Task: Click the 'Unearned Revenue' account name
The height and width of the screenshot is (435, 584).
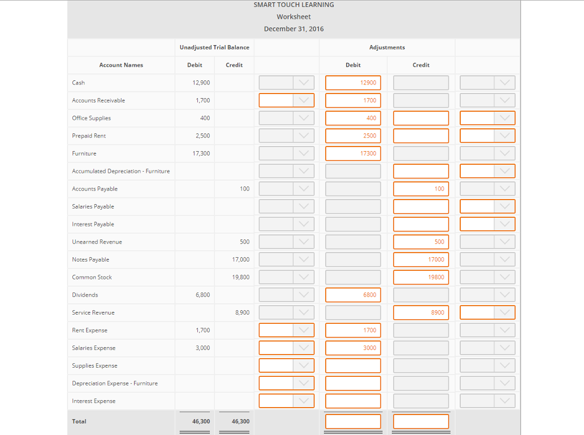Action: (97, 242)
